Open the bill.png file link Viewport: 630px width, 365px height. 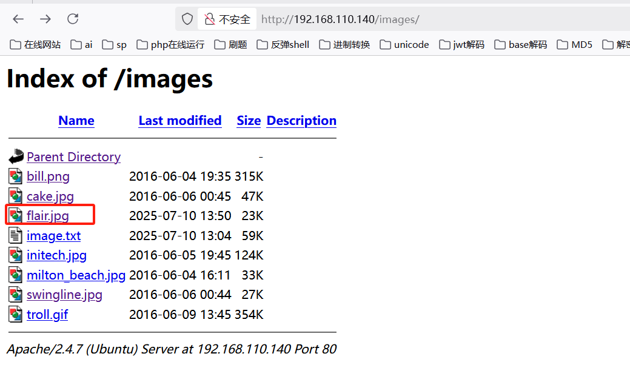49,176
